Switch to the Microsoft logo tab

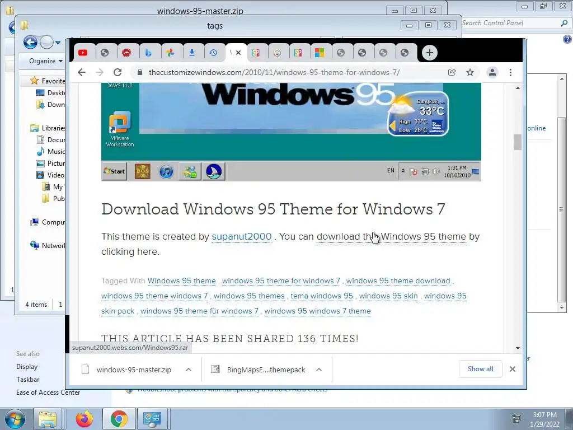coord(320,53)
